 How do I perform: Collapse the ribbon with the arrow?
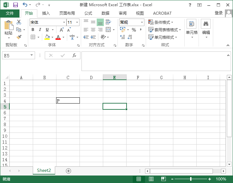[x=228, y=45]
